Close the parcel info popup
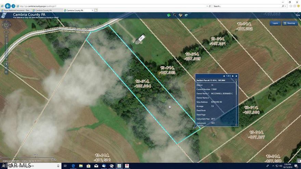This screenshot has width=301, height=169. point(236,76)
